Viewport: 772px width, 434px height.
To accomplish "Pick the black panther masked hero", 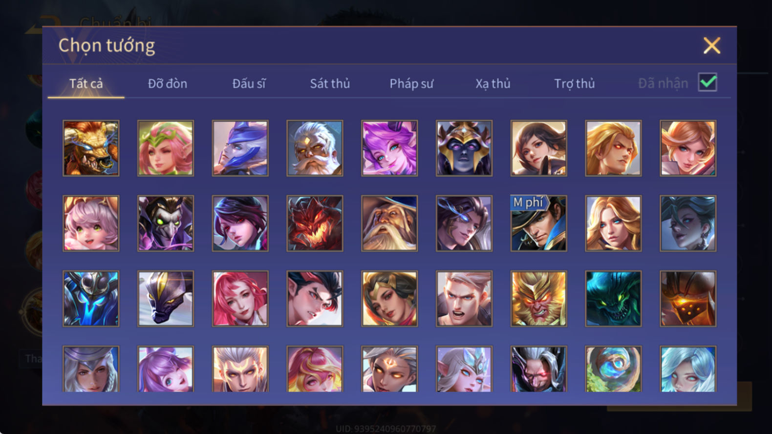I will tap(166, 299).
